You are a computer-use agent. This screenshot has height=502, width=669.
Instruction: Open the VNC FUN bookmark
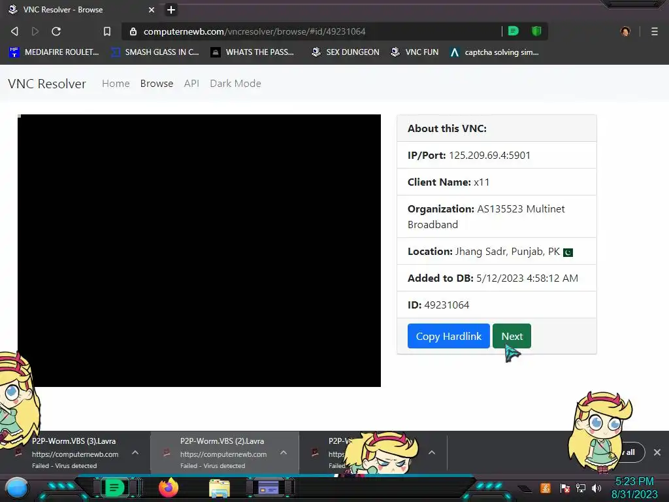(415, 52)
